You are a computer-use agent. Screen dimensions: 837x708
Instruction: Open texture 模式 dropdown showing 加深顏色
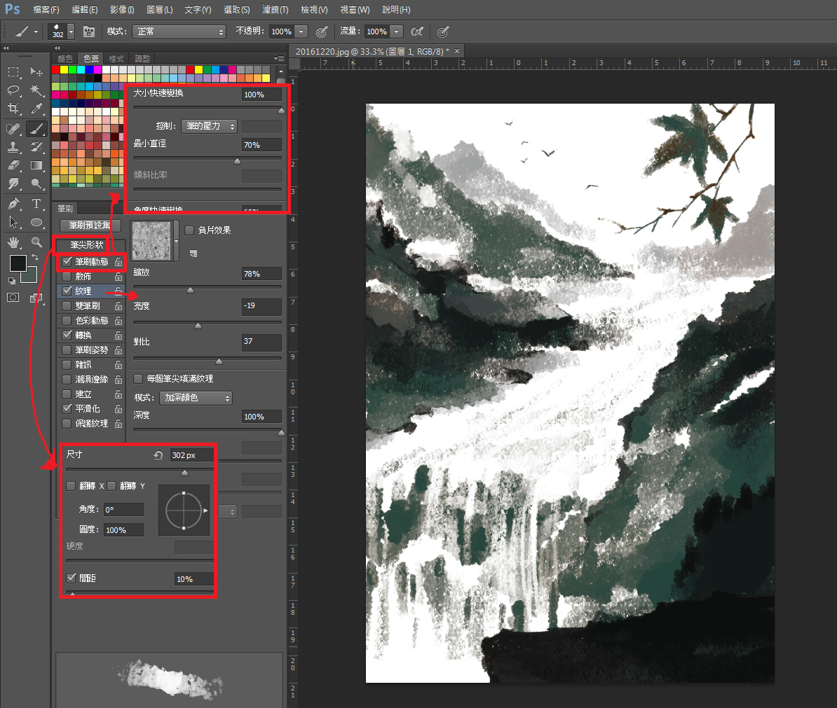coord(196,398)
